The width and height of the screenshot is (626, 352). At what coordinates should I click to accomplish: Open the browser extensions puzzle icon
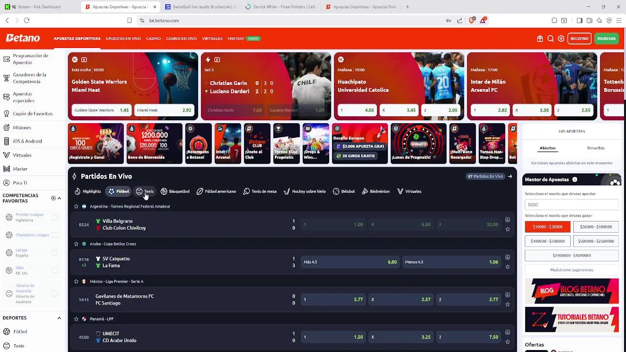point(554,21)
